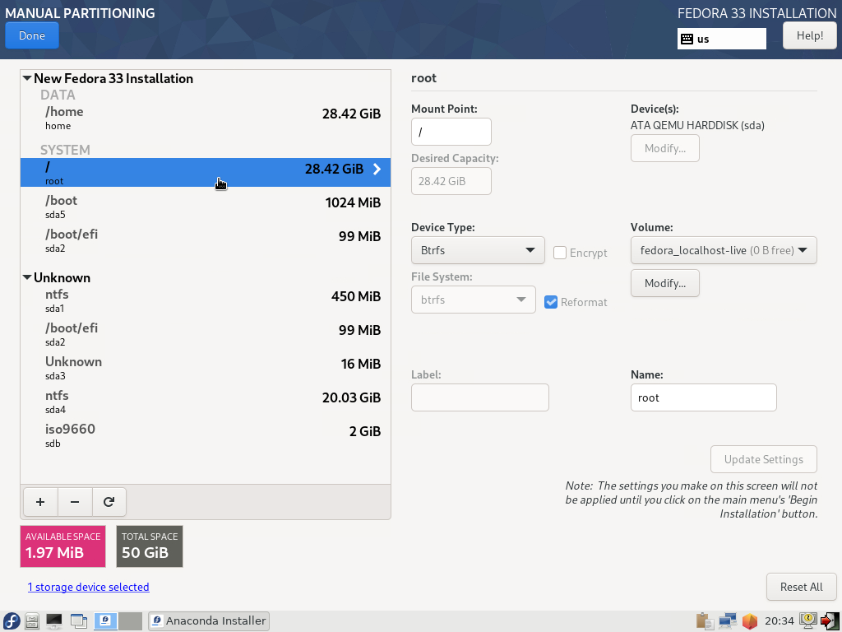This screenshot has width=842, height=632.
Task: Toggle the Reformat checkbox
Action: tap(550, 302)
